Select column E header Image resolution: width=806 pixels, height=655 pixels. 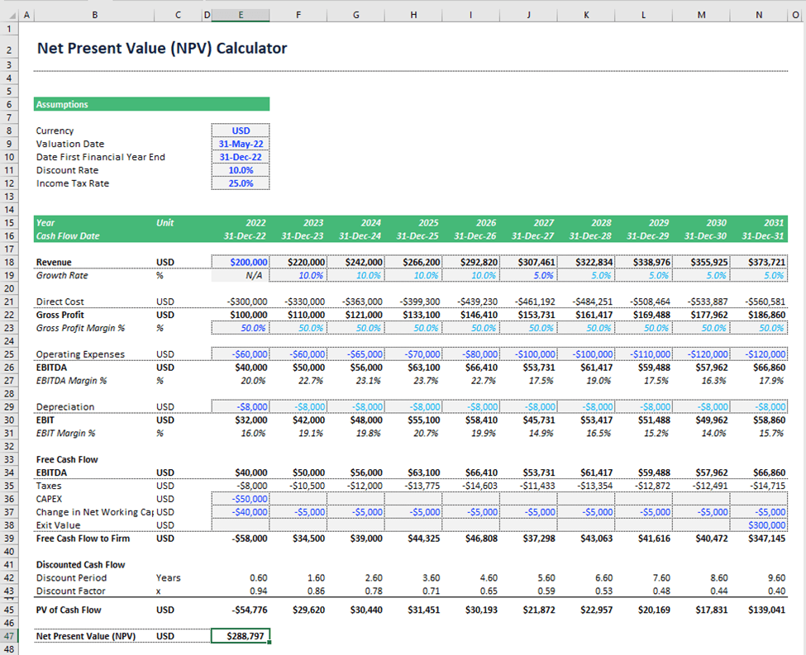click(x=240, y=15)
